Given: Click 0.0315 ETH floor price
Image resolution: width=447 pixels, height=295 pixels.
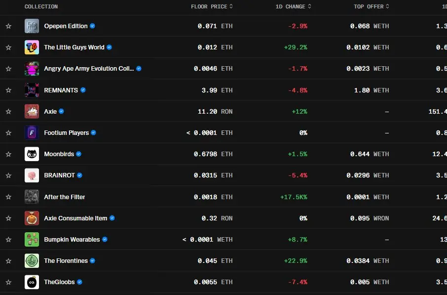Looking at the screenshot, I should (x=213, y=175).
